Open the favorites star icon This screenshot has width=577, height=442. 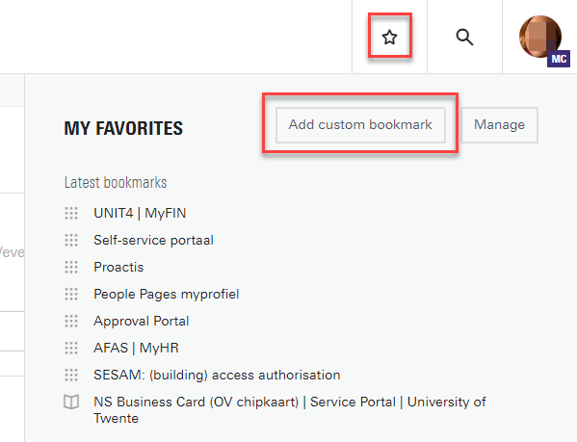[x=389, y=38]
